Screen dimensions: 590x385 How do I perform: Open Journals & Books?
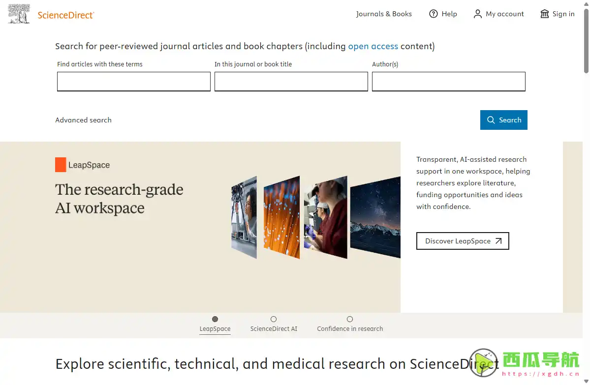click(x=384, y=14)
